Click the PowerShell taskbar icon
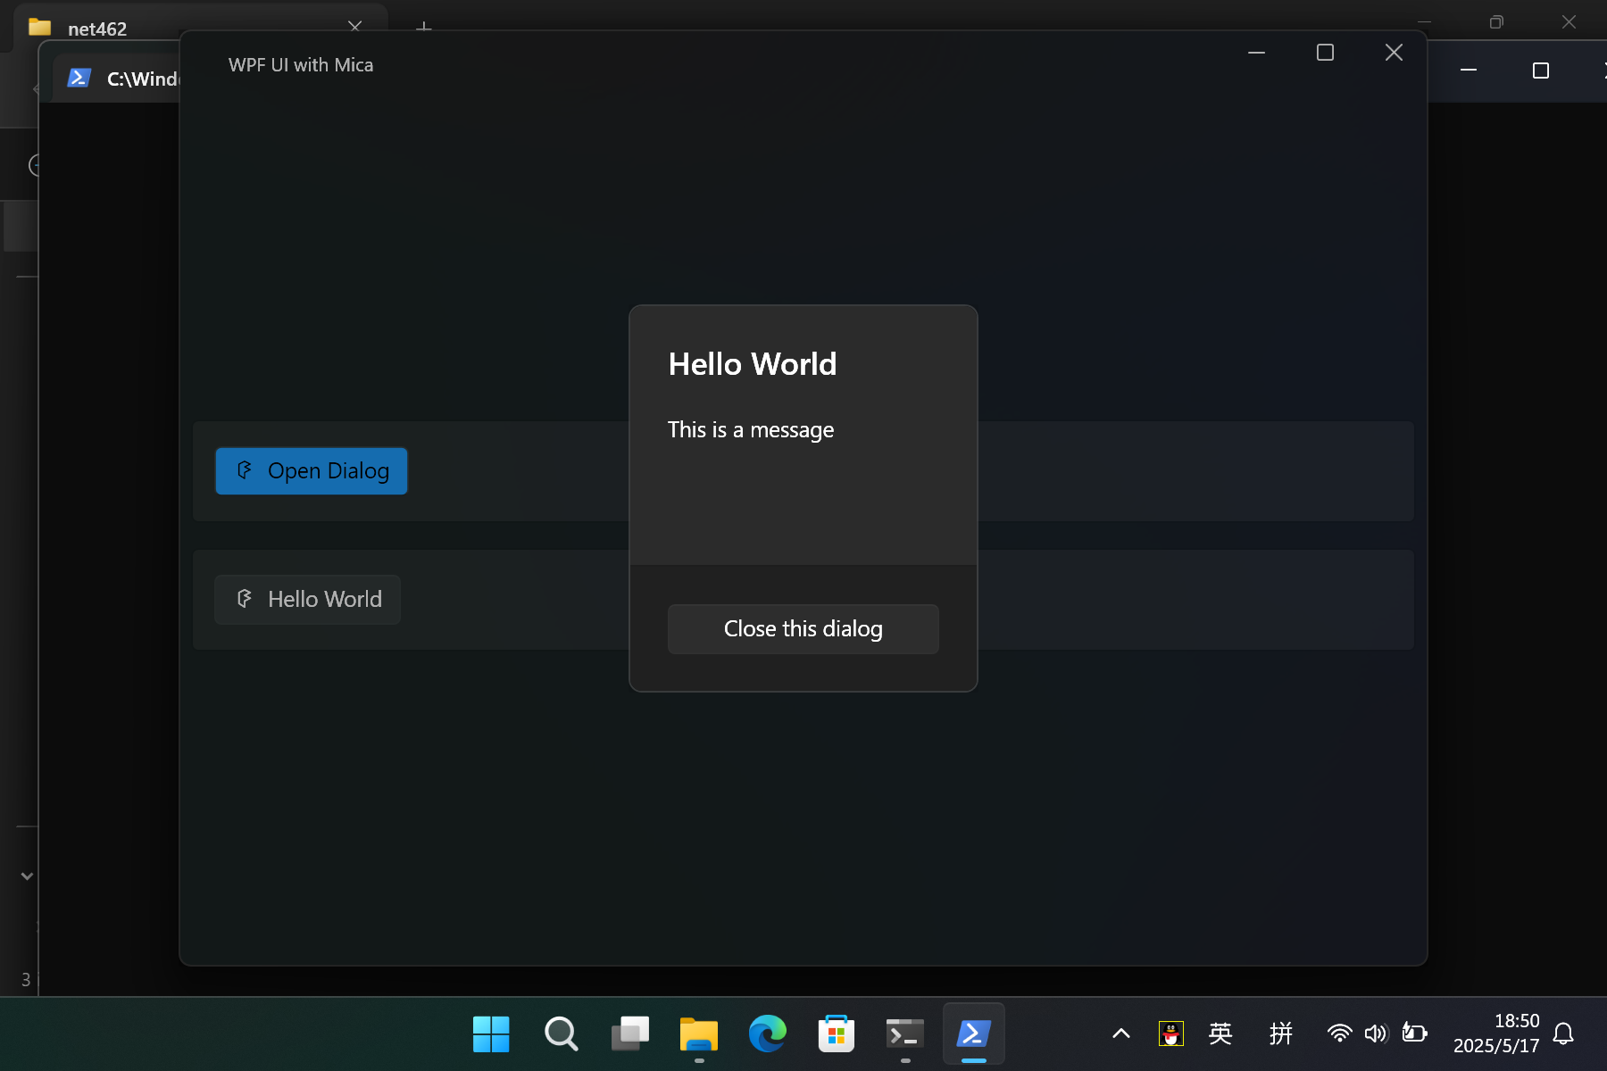This screenshot has width=1607, height=1071. 974,1034
